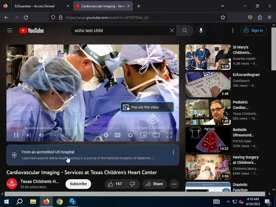Click Pop out this video button
Screen dimensions: 276x207
tap(147, 107)
